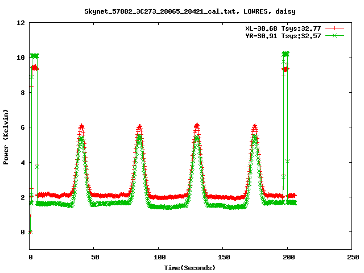
Task: Click the y-axis tick label 8
Action: (x=23, y=93)
